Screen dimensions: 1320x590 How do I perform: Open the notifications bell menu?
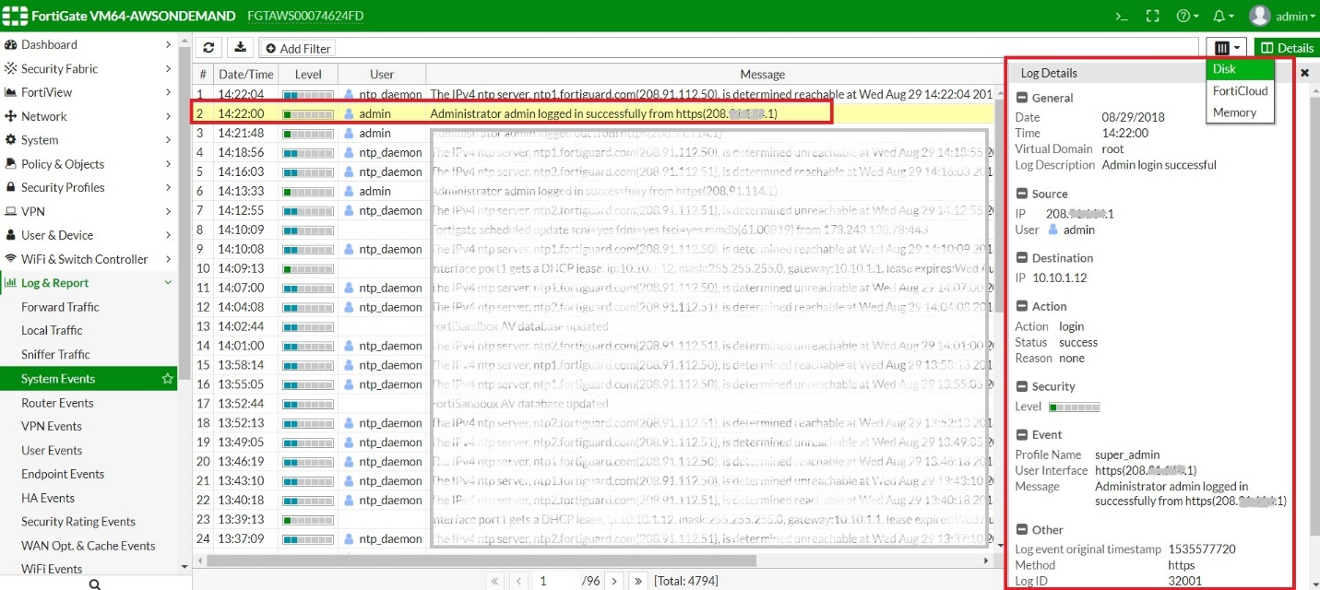pyautogui.click(x=1223, y=16)
